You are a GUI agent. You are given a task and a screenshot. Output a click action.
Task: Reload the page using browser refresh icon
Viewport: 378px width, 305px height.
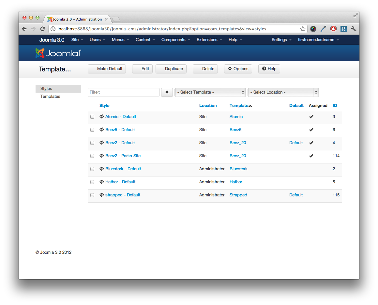(x=42, y=29)
